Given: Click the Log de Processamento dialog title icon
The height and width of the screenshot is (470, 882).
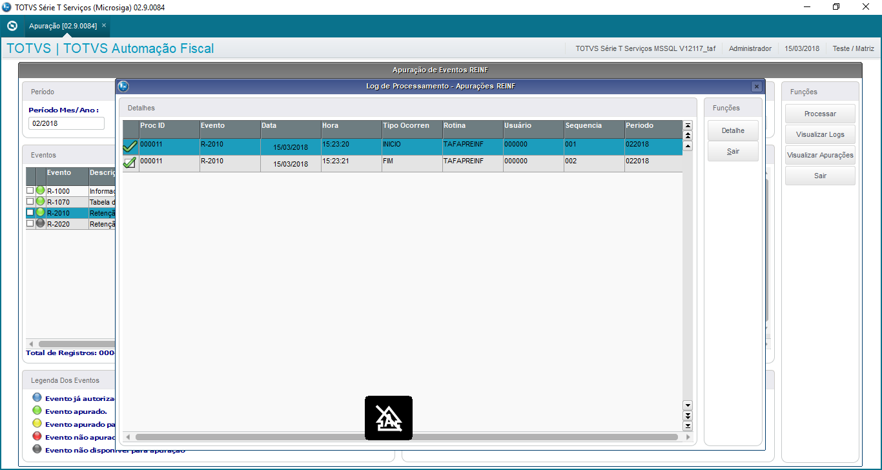Looking at the screenshot, I should pos(123,87).
